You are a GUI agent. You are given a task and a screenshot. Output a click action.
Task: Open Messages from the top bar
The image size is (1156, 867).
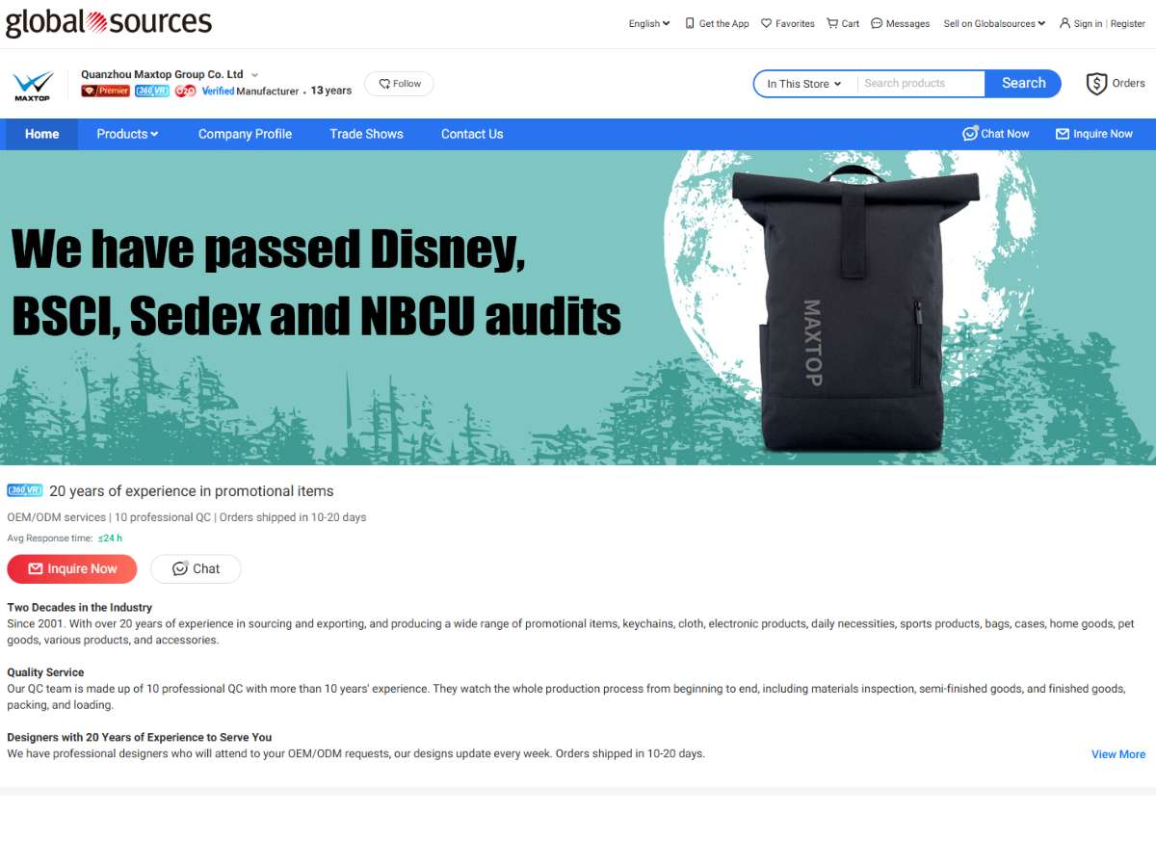click(x=901, y=24)
